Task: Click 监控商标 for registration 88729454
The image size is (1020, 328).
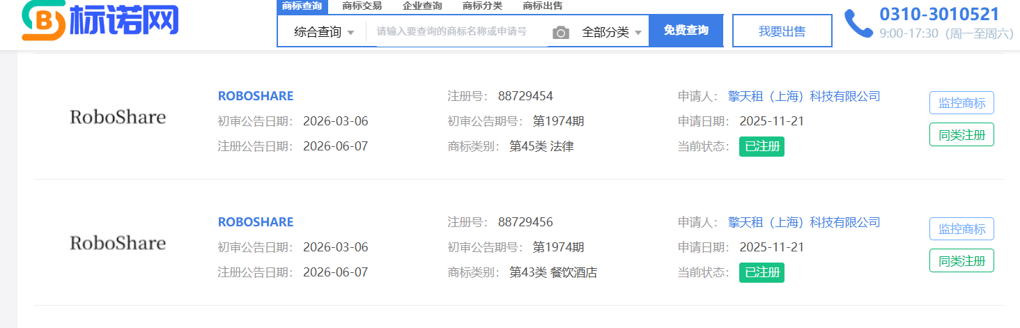Action: coord(961,103)
